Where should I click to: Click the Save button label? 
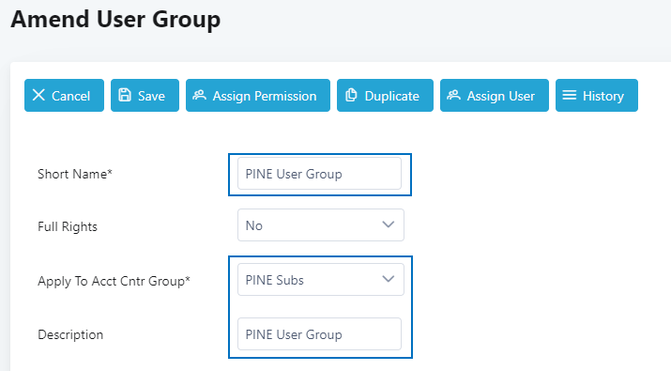[151, 96]
